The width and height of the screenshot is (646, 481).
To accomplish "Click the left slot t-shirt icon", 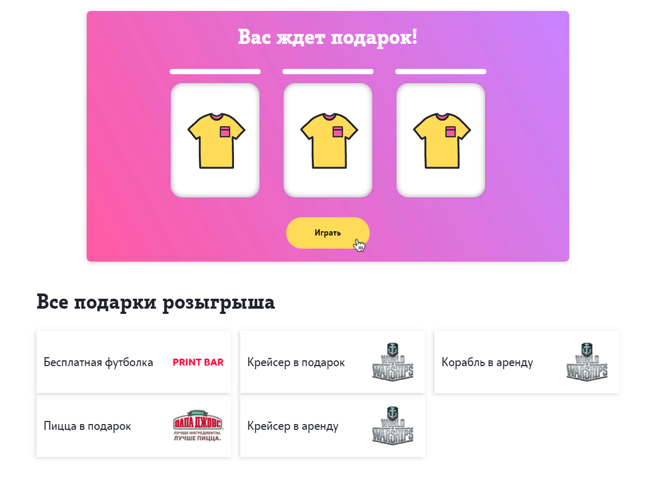I will (216, 140).
